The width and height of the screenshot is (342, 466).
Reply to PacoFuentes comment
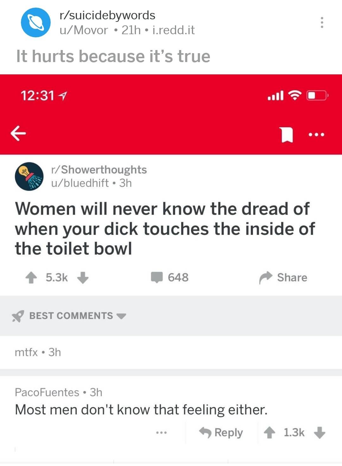click(221, 432)
